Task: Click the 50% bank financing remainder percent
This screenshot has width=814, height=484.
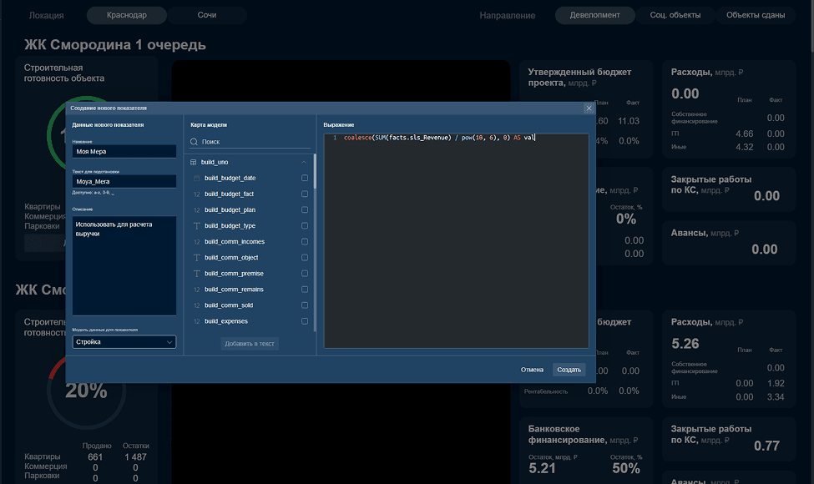Action: 626,468
